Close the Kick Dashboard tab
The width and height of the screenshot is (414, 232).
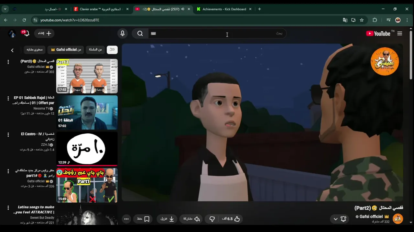250,9
